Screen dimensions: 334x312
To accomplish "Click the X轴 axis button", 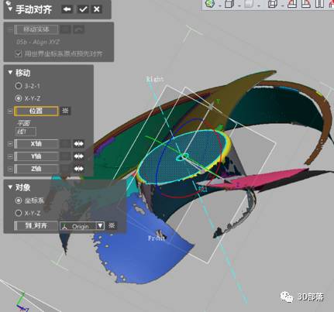I will click(x=36, y=144).
